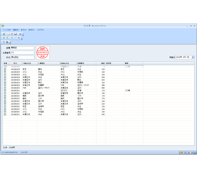197x178 pixels.
Task: Save with the blue floppy disk icon
Action: click(x=15, y=34)
